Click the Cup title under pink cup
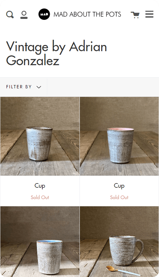 pos(119,186)
